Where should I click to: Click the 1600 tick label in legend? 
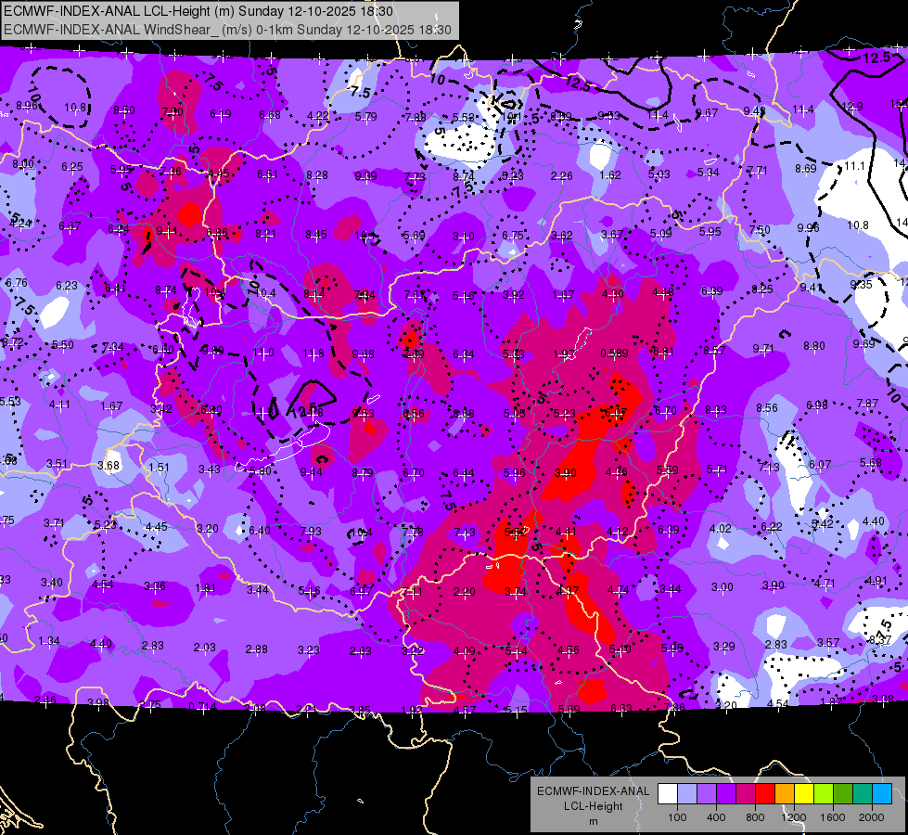pyautogui.click(x=833, y=817)
